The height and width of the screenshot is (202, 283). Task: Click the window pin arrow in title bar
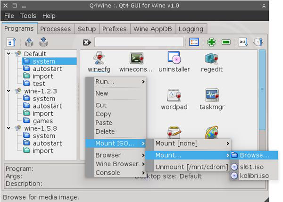point(264,6)
